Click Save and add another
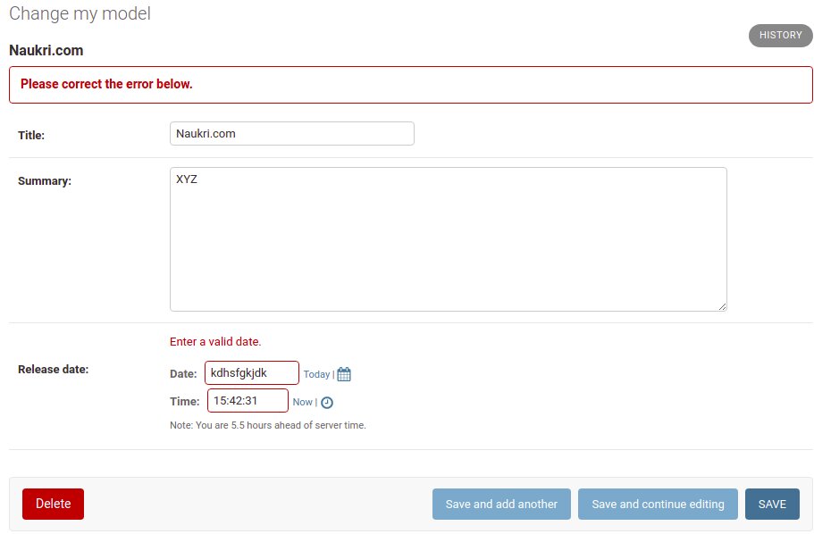 pyautogui.click(x=501, y=504)
